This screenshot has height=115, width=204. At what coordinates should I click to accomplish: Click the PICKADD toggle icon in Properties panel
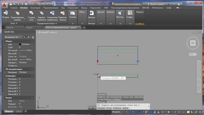coord(25,37)
